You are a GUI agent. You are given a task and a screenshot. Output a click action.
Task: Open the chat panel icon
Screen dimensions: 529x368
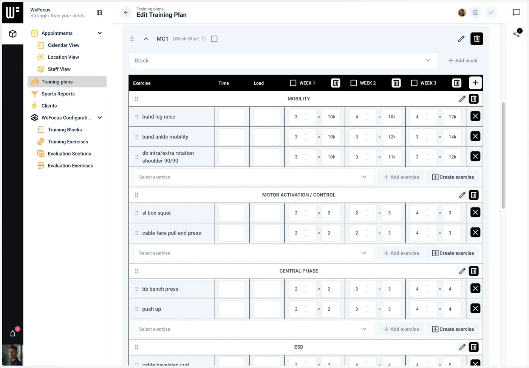(x=517, y=12)
